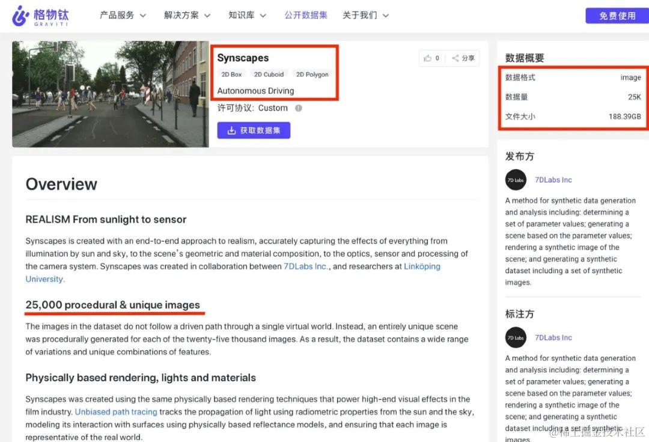Click the 发布方 heading
Screen dimensions: 649x442
(x=519, y=156)
